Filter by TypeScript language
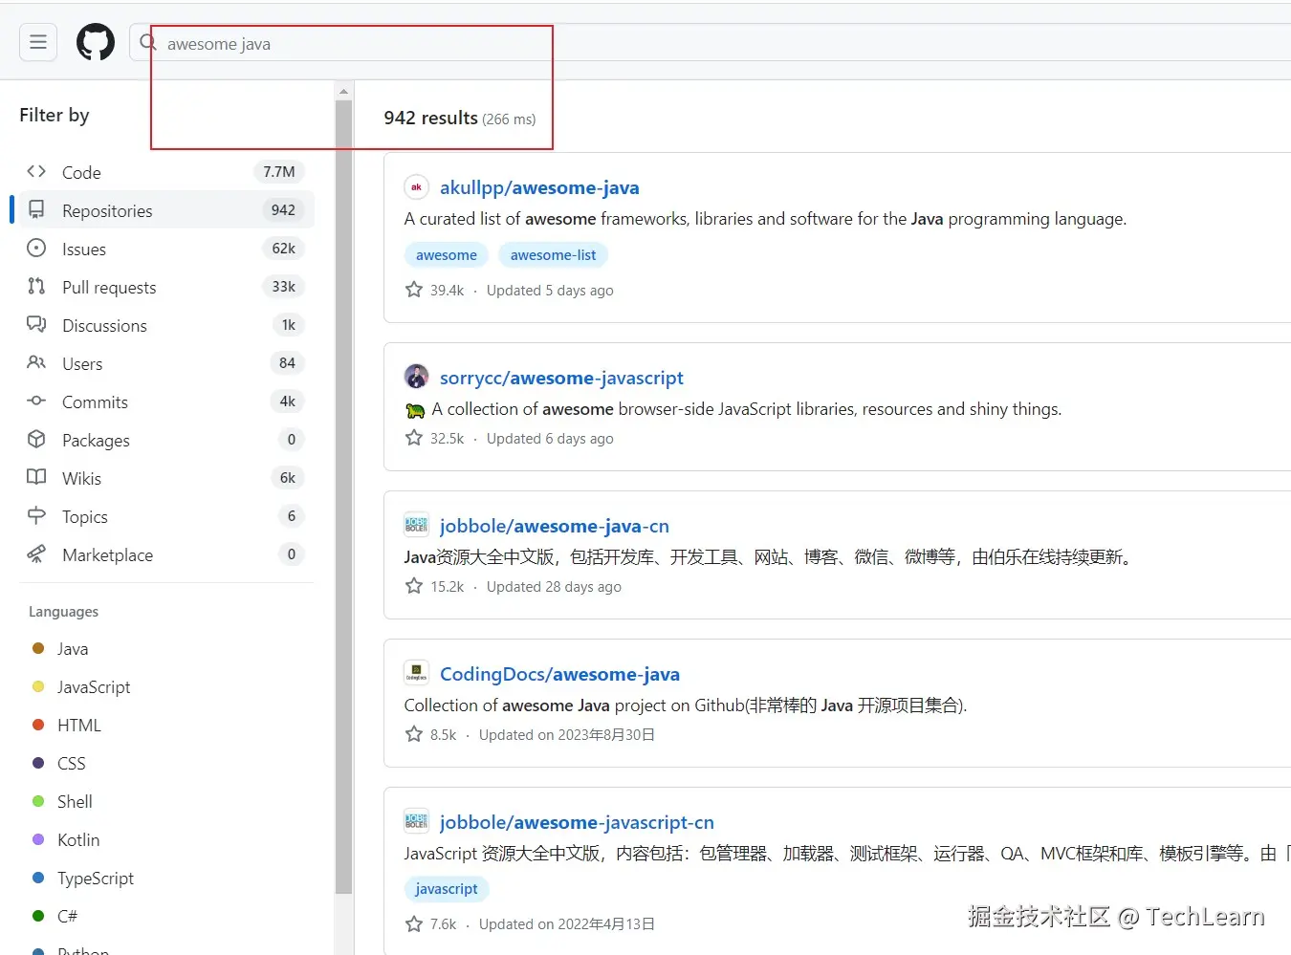Screen dimensions: 1291x955 coord(96,879)
